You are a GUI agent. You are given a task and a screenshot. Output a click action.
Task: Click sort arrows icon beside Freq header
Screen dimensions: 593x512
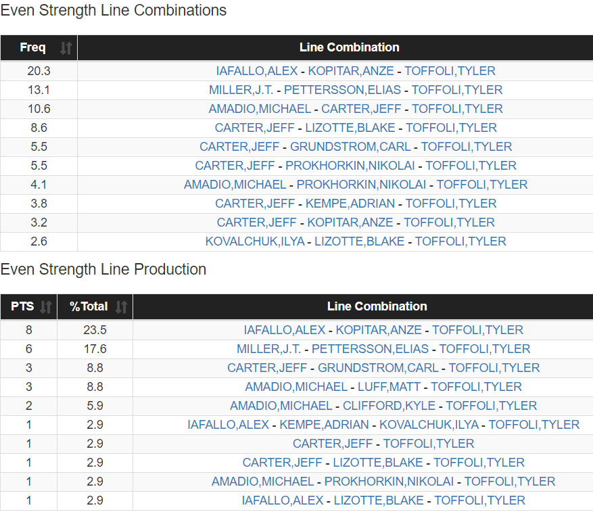pyautogui.click(x=66, y=48)
